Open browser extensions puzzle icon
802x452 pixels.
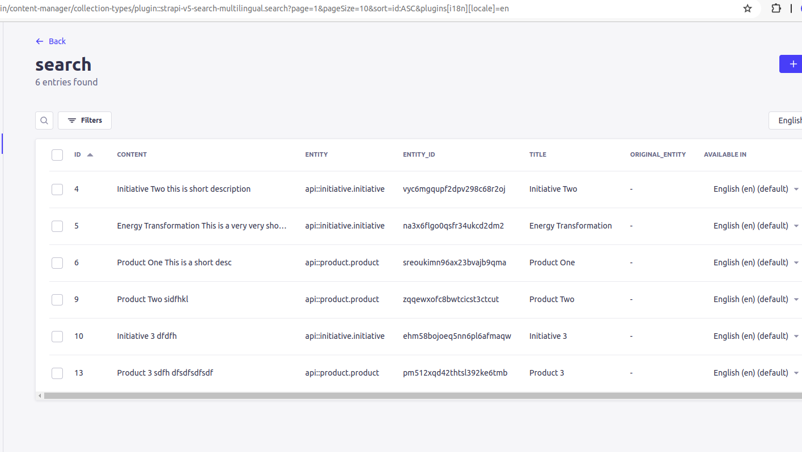click(x=776, y=8)
